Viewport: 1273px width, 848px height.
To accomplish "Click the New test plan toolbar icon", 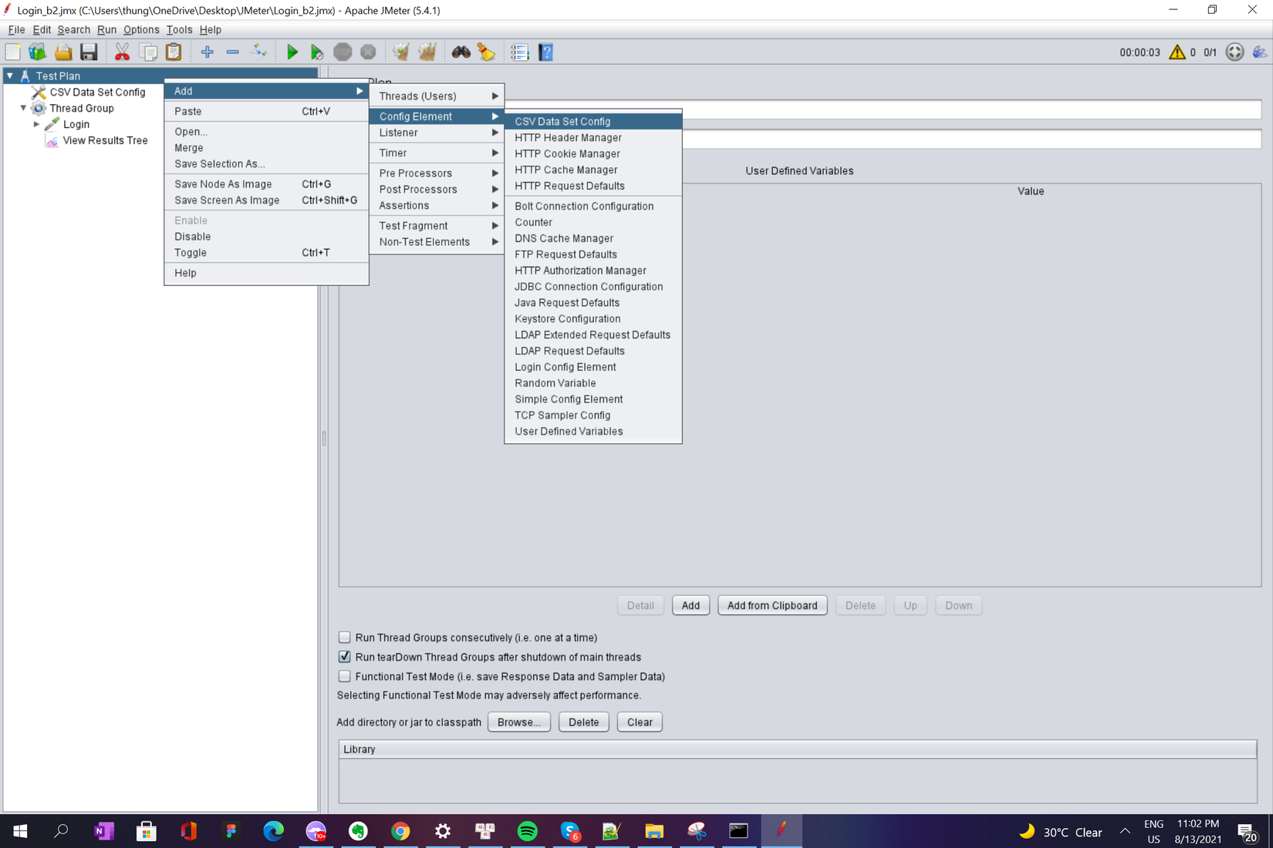I will coord(13,52).
